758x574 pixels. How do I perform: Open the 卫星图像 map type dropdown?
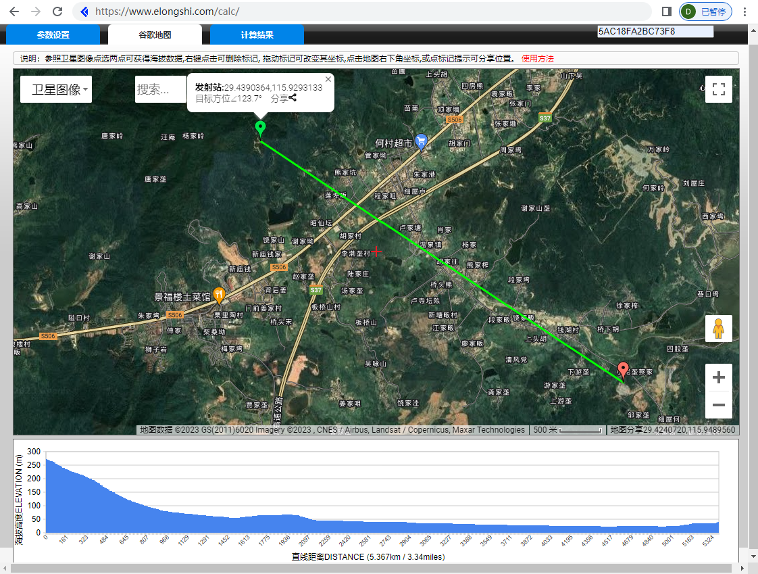click(56, 89)
